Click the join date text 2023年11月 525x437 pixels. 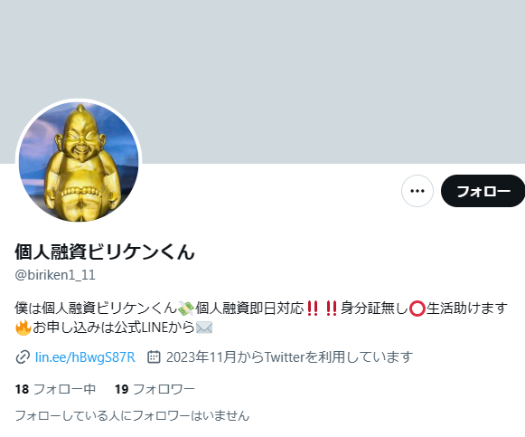click(201, 357)
